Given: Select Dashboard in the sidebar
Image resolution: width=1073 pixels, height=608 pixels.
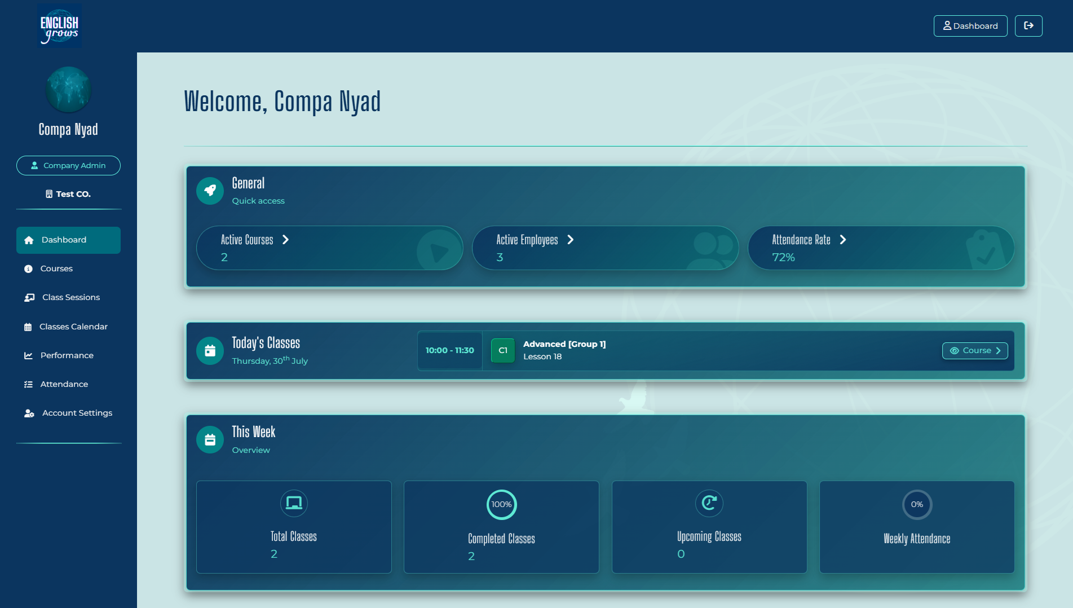Looking at the screenshot, I should point(68,240).
